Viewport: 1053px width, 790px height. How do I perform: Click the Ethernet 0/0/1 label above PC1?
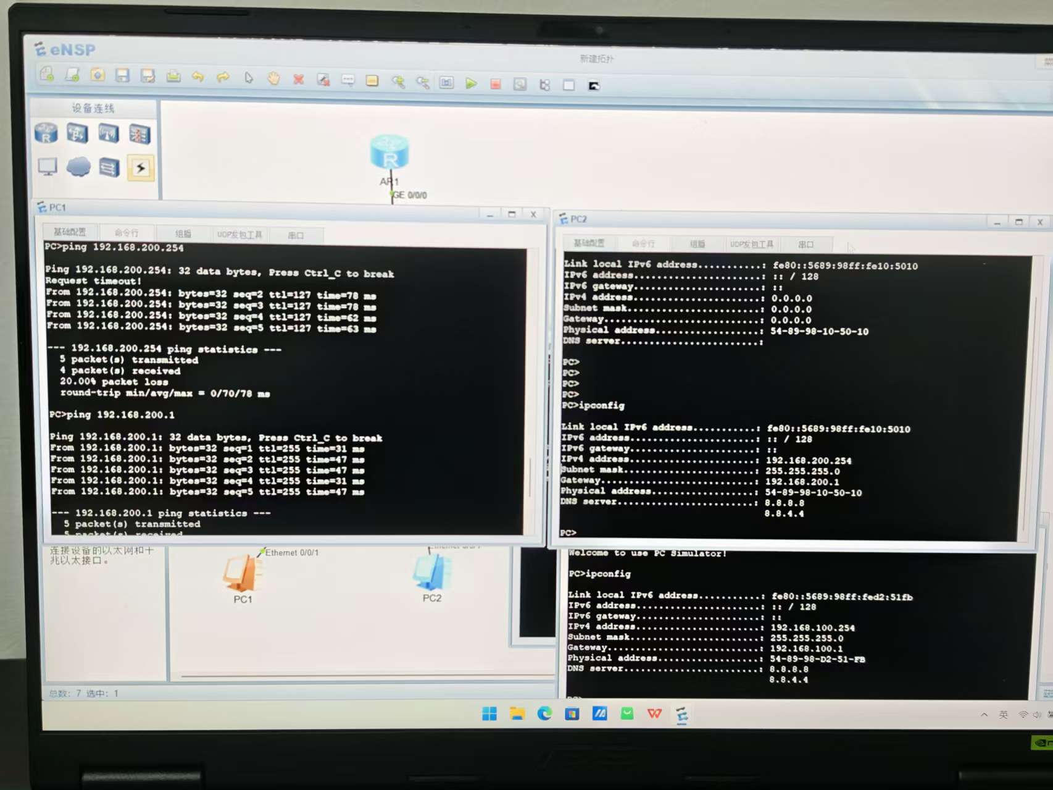click(x=292, y=553)
